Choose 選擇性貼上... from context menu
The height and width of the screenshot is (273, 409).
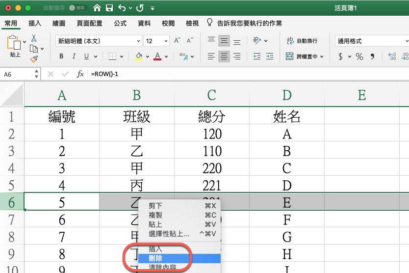coord(179,234)
